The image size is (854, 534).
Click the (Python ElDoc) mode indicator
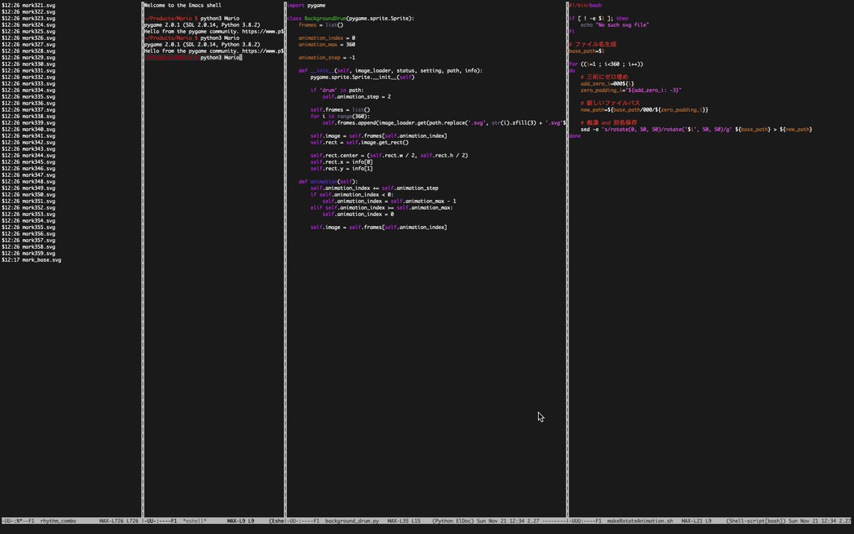pyautogui.click(x=453, y=521)
